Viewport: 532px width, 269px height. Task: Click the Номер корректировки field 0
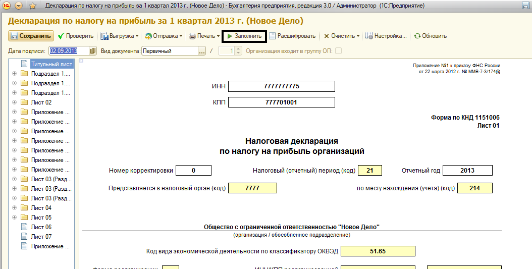click(194, 170)
